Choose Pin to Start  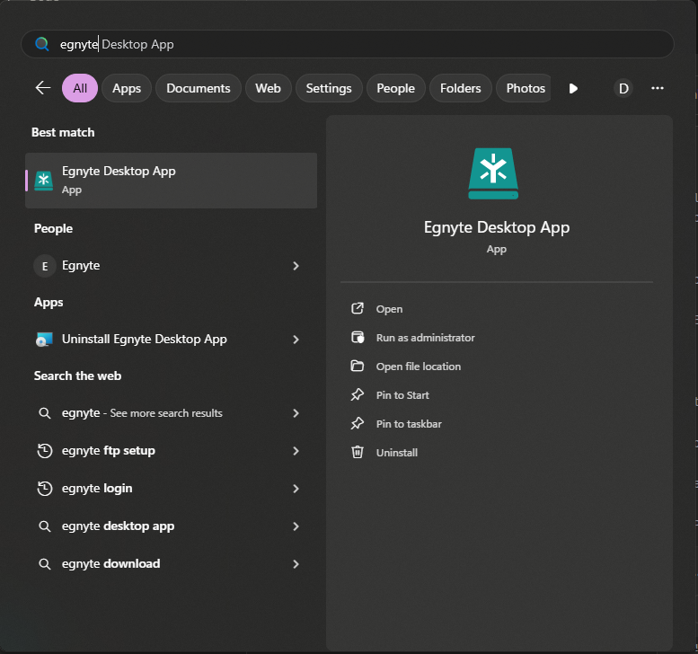tap(402, 395)
